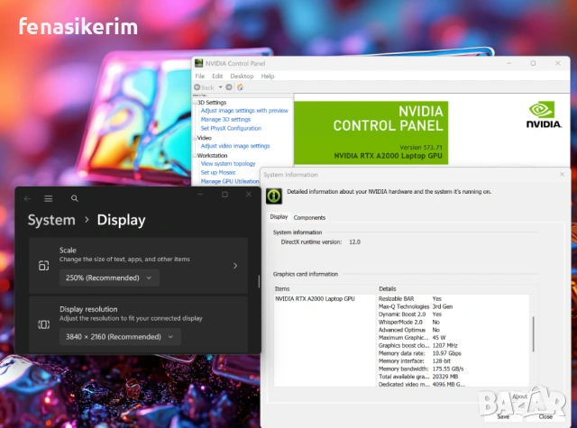The height and width of the screenshot is (428, 577).
Task: Open Adjust video image settings
Action: click(235, 146)
